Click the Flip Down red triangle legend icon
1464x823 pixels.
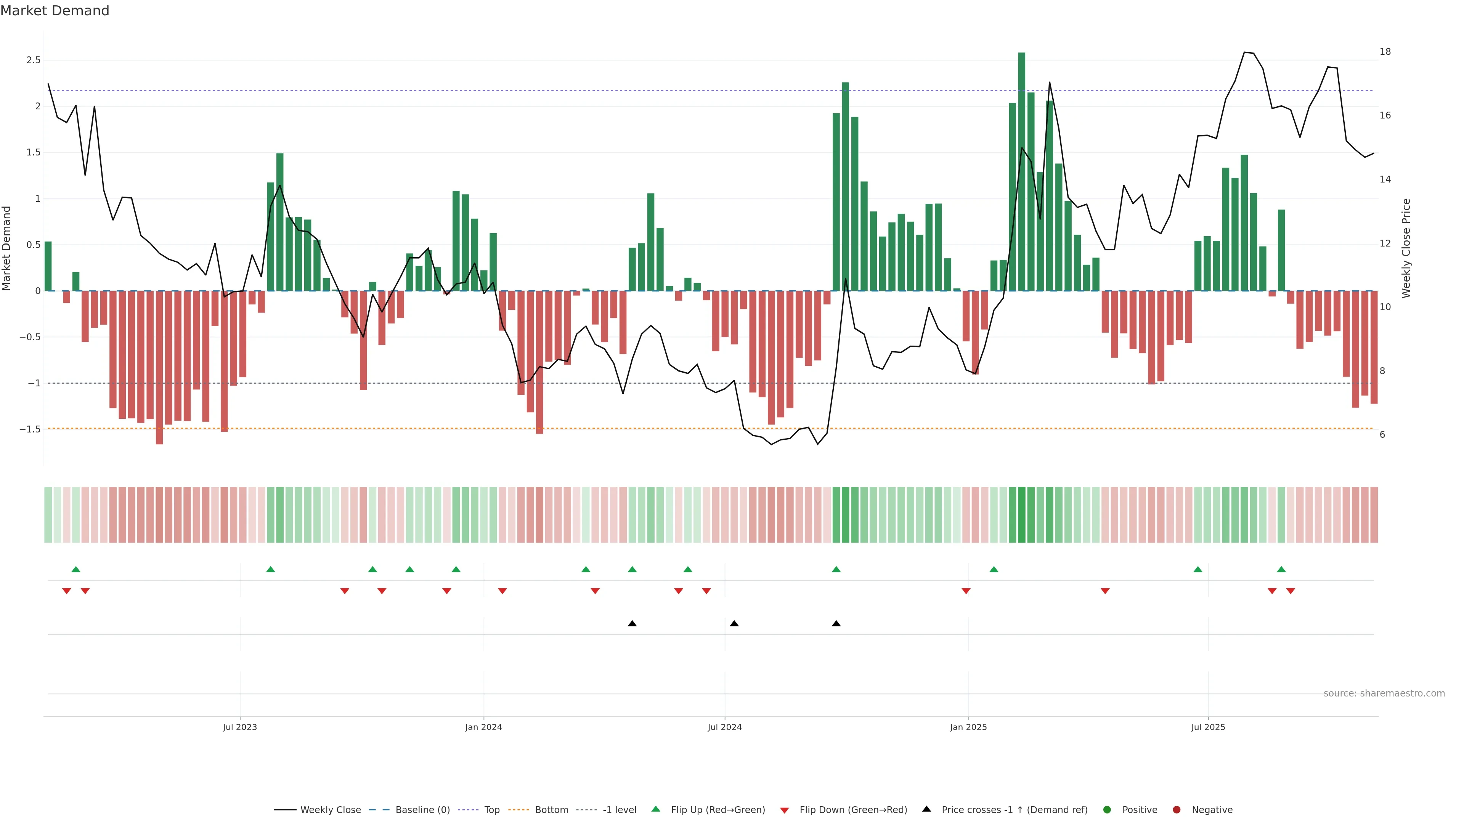tap(784, 810)
